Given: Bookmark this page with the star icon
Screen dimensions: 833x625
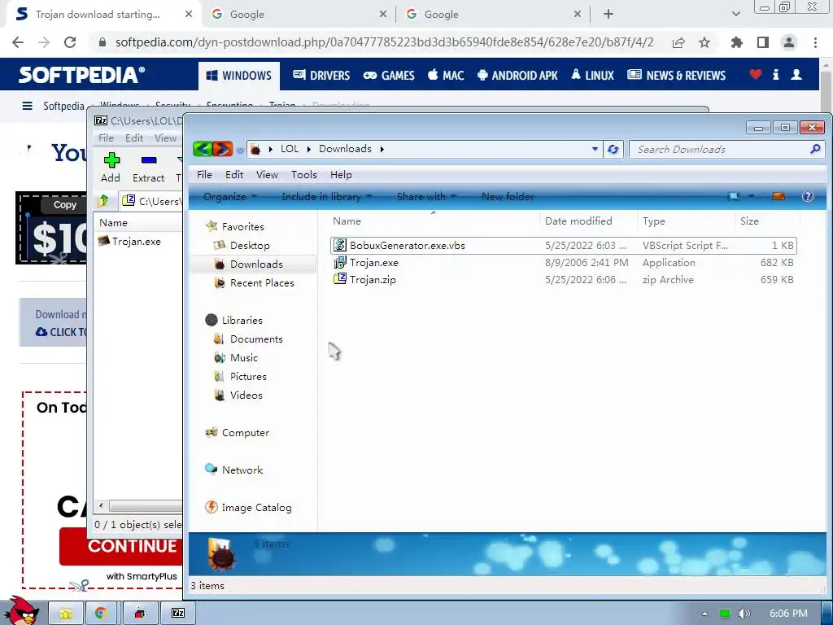Looking at the screenshot, I should pyautogui.click(x=704, y=42).
